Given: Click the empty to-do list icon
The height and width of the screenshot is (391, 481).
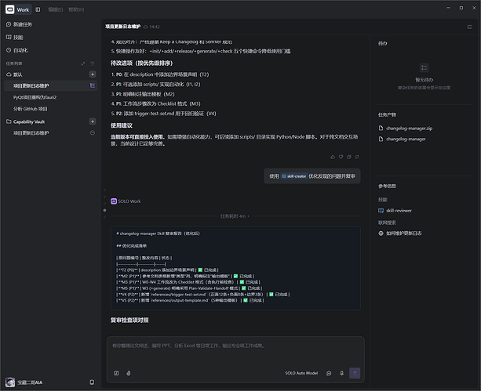Looking at the screenshot, I should coord(424,67).
